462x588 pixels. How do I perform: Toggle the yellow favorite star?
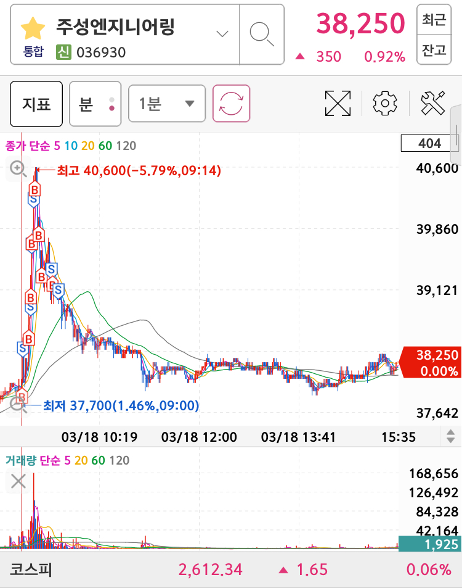click(33, 28)
